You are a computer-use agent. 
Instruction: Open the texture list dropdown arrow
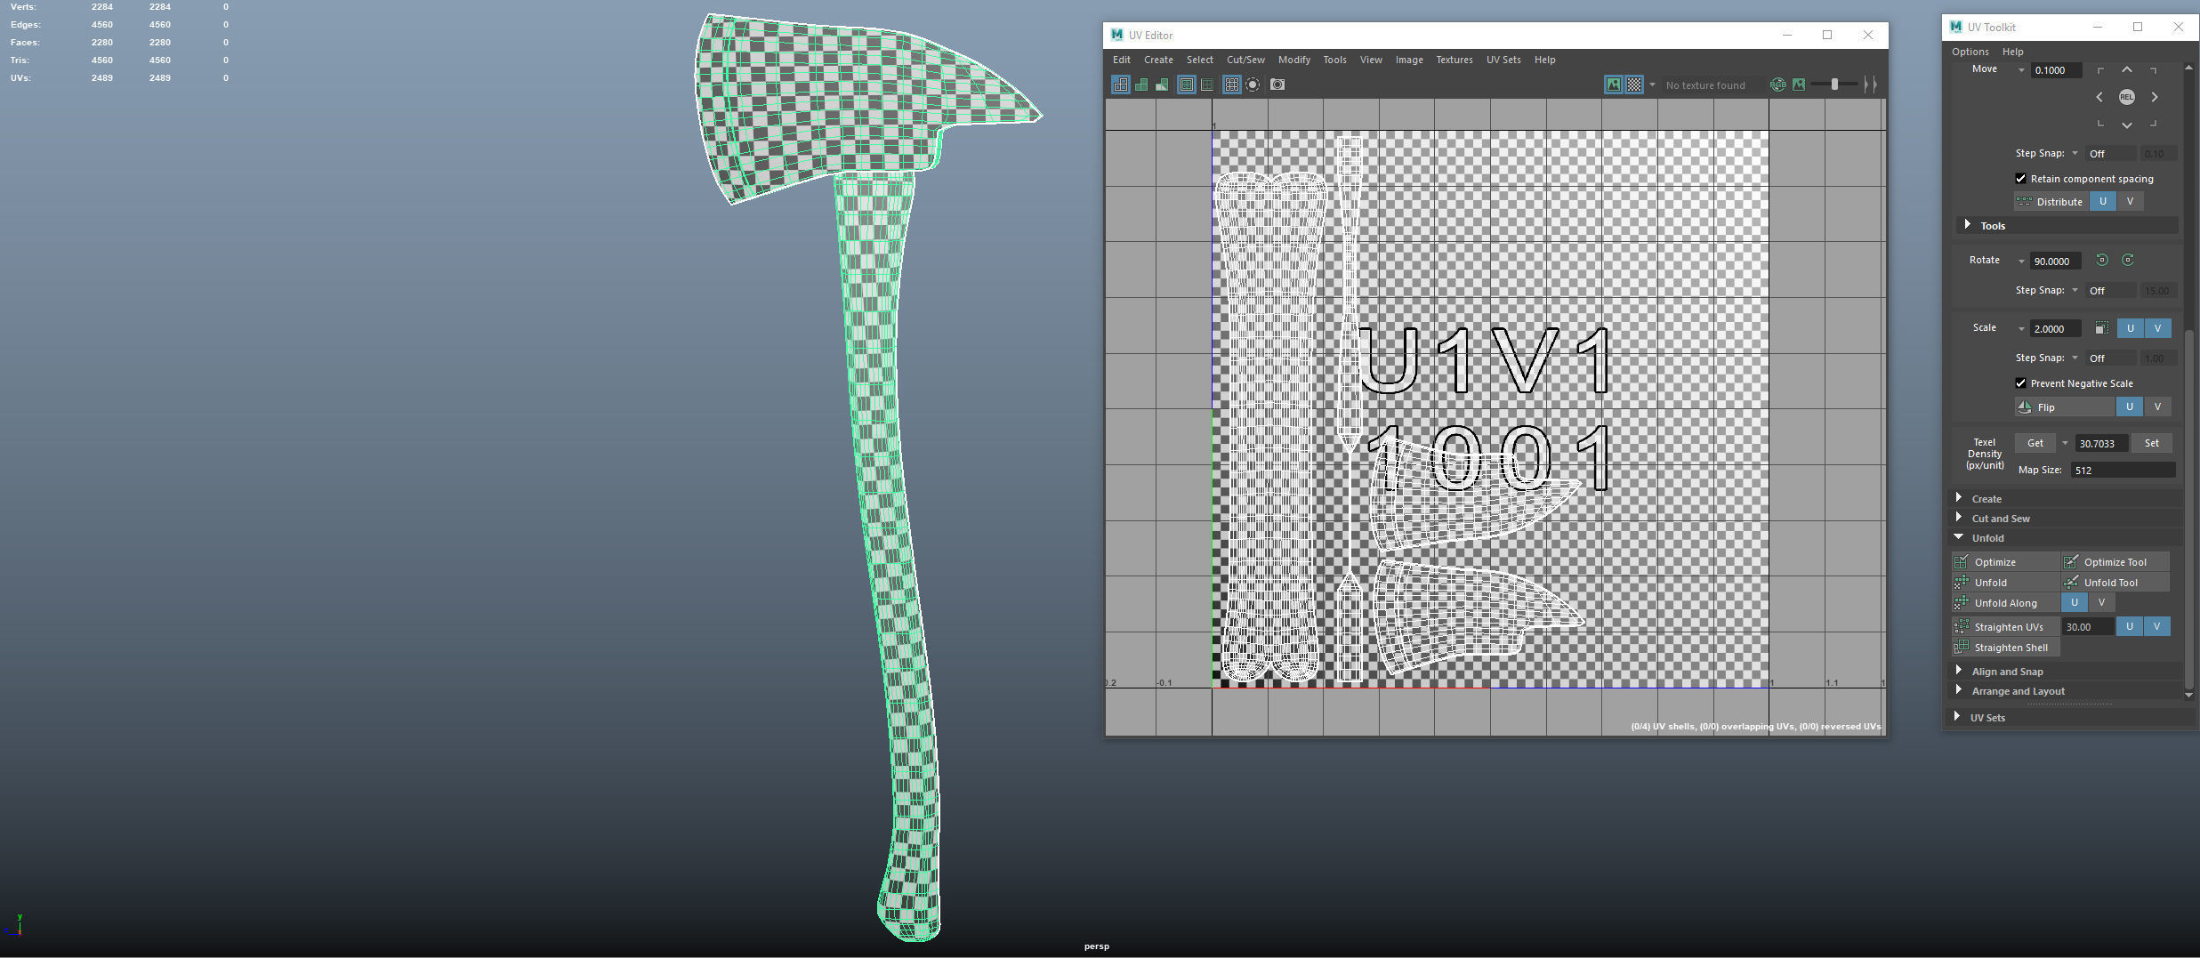[x=1652, y=85]
